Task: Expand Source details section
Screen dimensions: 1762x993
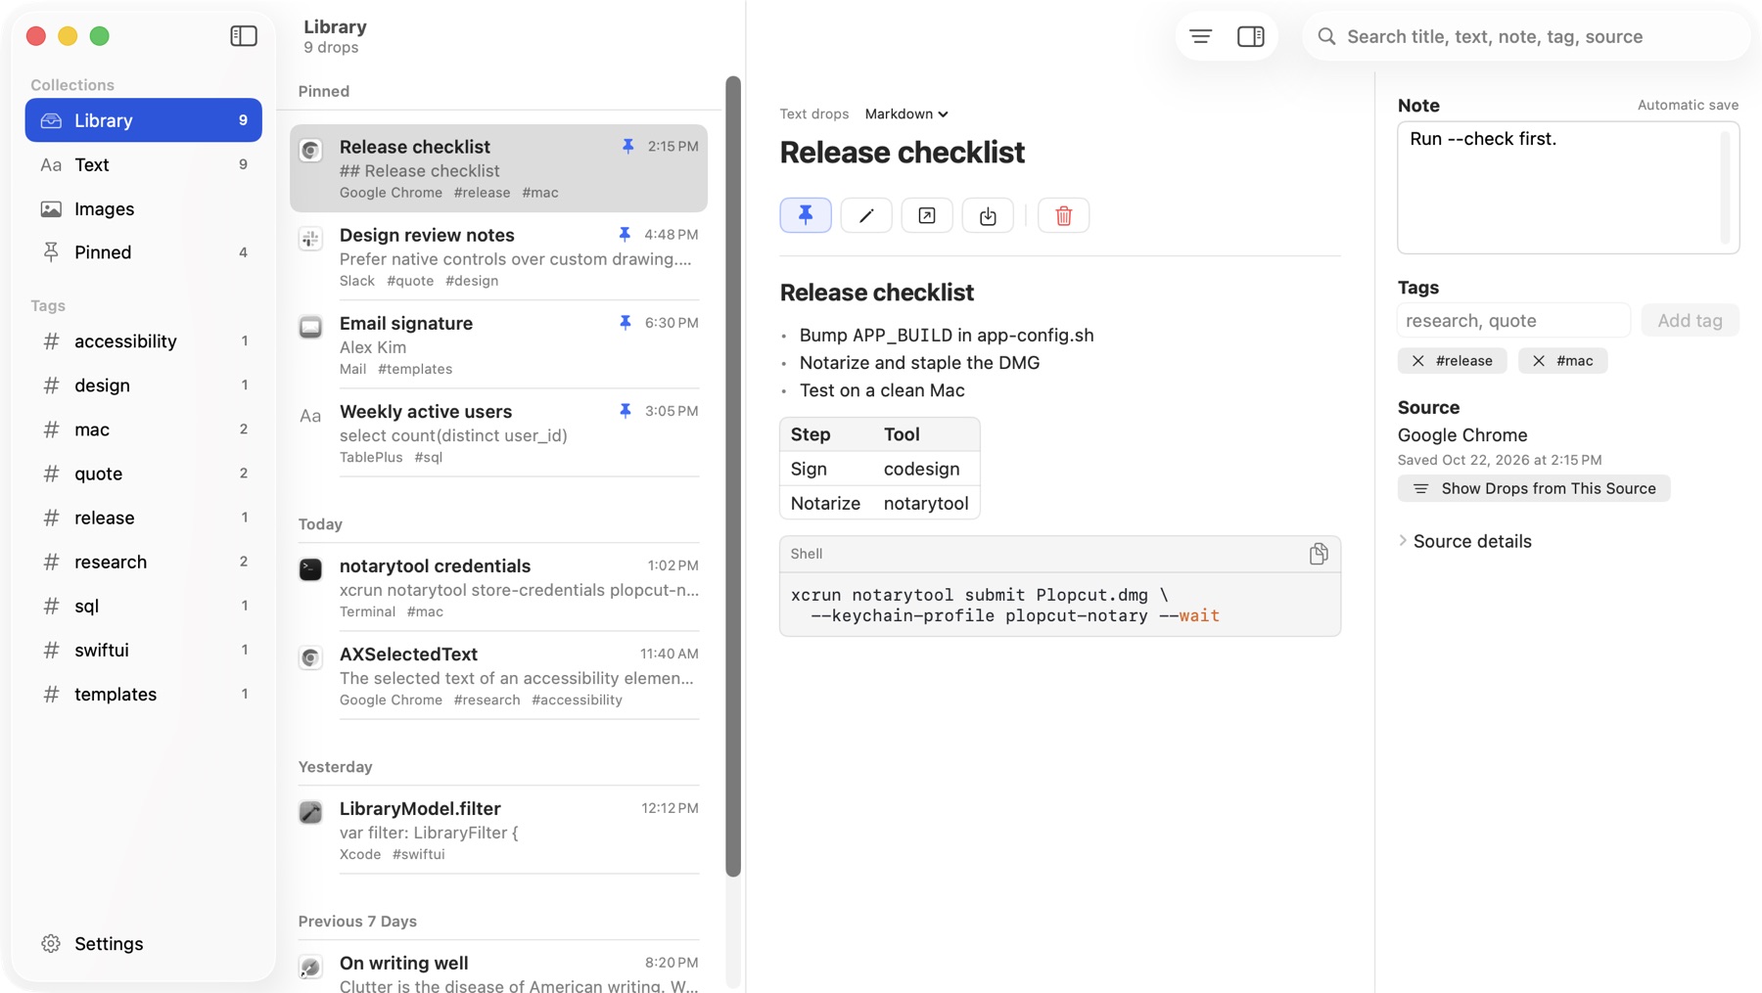Action: click(x=1464, y=541)
